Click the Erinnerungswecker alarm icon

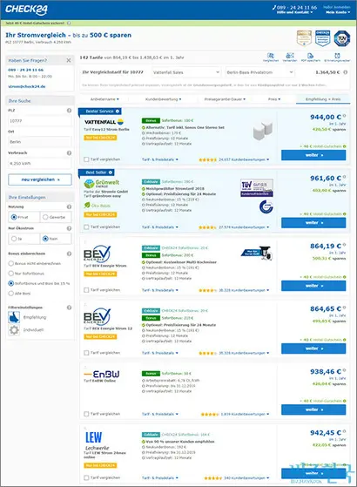tap(337, 57)
